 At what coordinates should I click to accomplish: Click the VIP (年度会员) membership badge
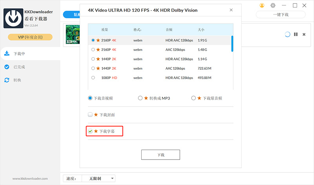[30, 37]
